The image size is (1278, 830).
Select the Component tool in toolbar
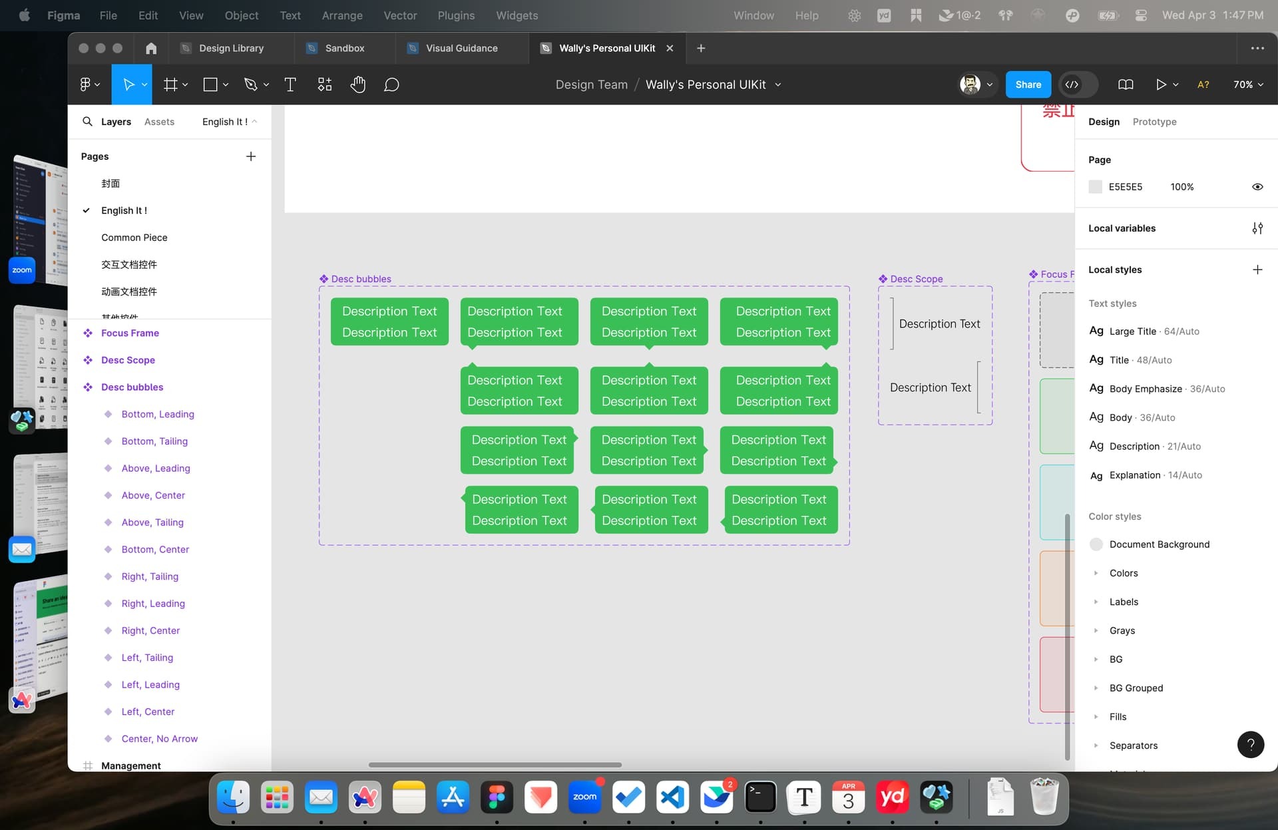pyautogui.click(x=324, y=85)
